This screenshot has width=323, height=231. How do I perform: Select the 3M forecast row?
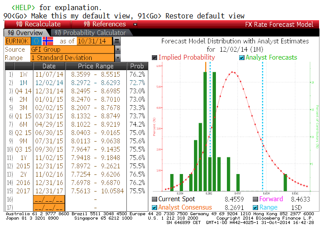pos(76,108)
